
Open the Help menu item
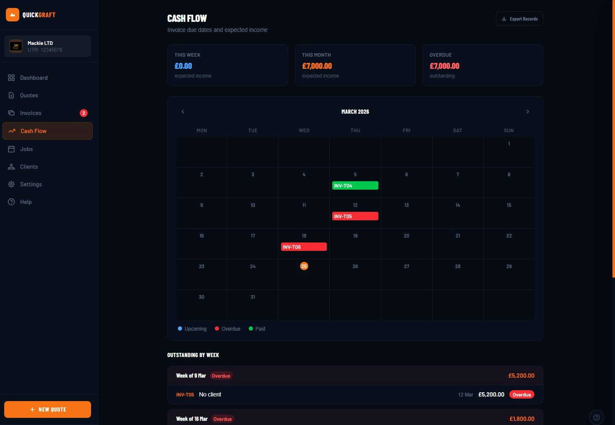tap(47, 202)
